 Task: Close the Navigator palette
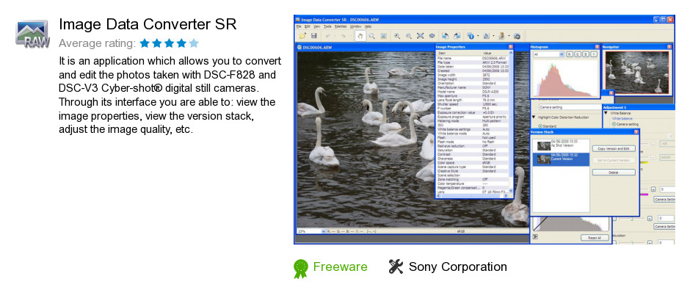point(669,47)
